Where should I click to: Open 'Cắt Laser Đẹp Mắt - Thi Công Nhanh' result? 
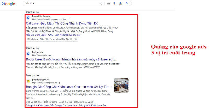(62, 24)
